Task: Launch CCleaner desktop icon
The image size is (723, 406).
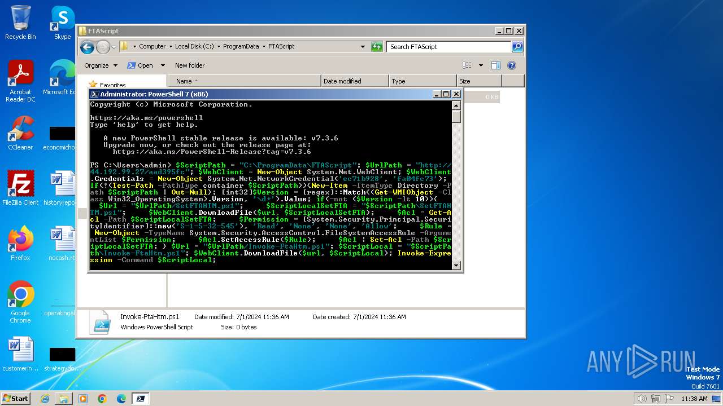Action: click(20, 133)
